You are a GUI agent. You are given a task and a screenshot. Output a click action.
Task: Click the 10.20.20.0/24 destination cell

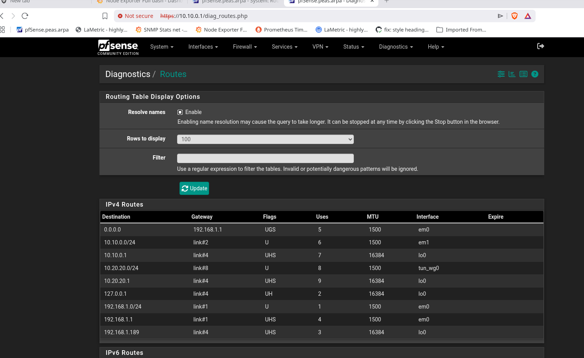pyautogui.click(x=121, y=268)
